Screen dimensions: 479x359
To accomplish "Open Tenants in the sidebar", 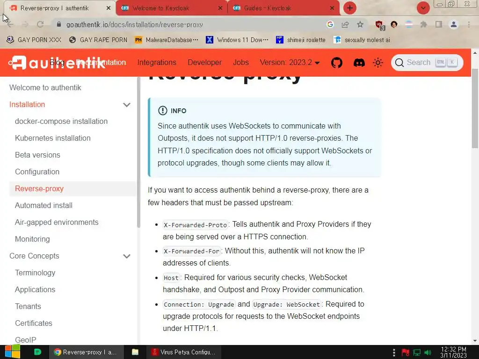I will [28, 306].
